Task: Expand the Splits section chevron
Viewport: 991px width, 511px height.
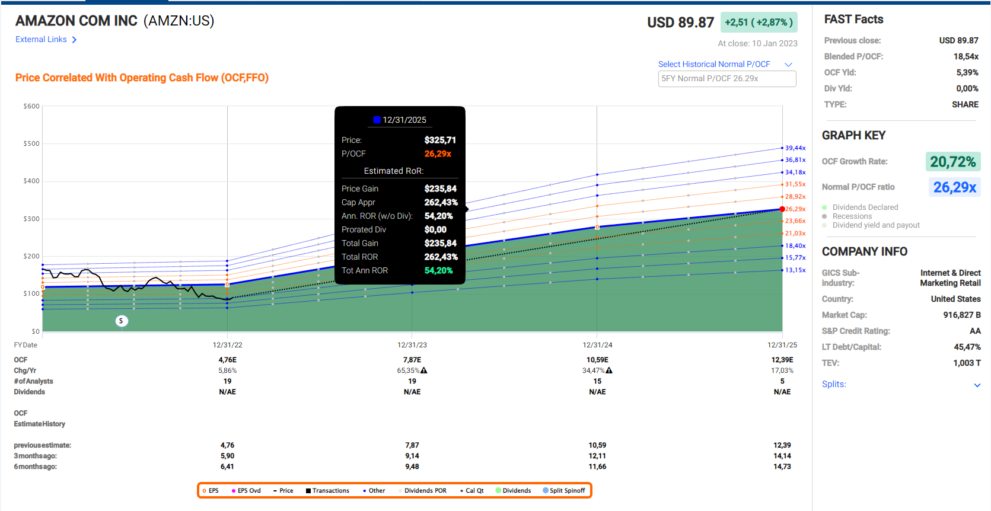Action: click(x=977, y=385)
